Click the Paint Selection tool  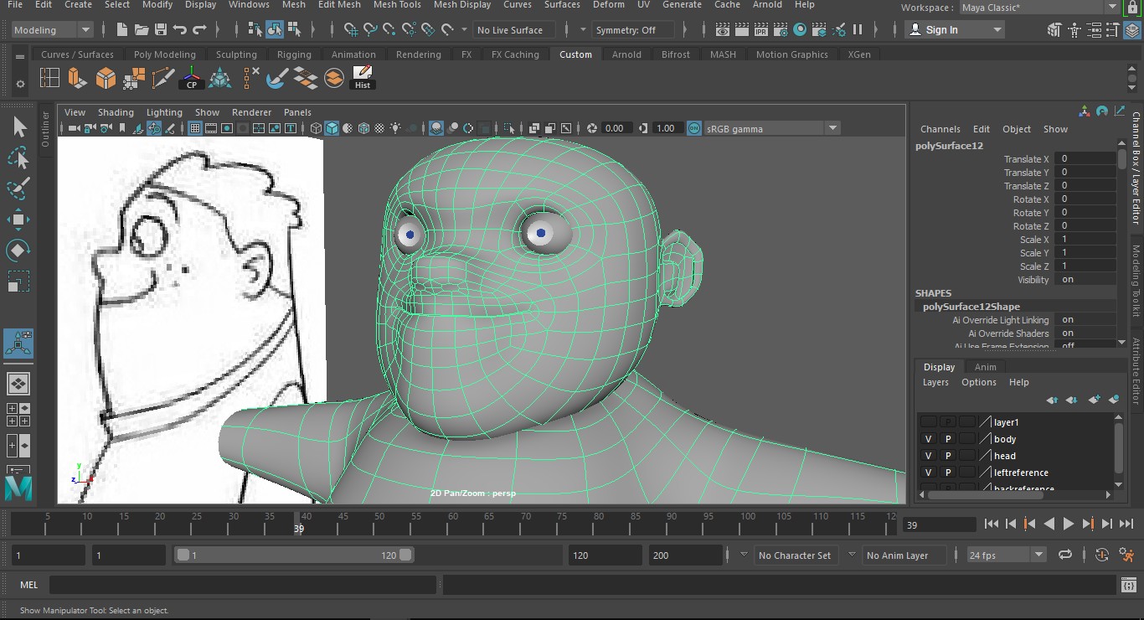pyautogui.click(x=18, y=189)
